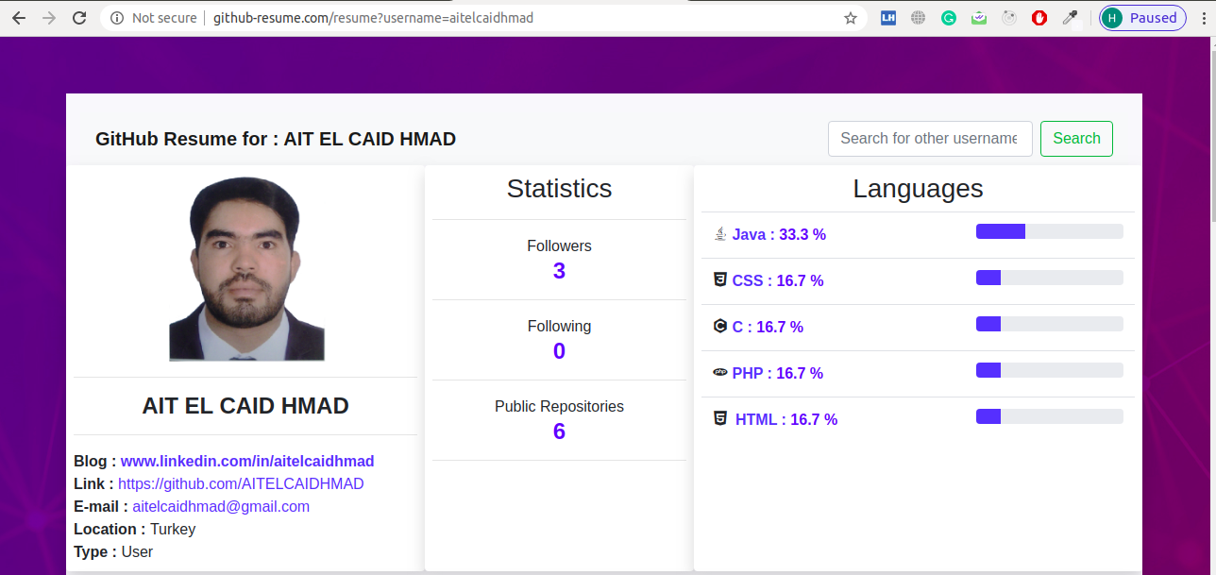Viewport: 1216px width, 575px height.
Task: Open the Grammarly extension icon
Action: tap(948, 18)
